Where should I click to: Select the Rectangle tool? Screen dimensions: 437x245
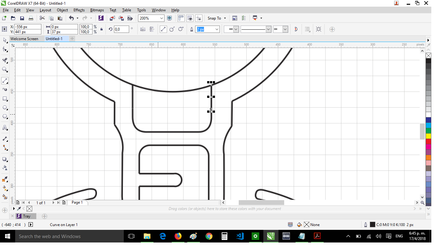click(5, 99)
